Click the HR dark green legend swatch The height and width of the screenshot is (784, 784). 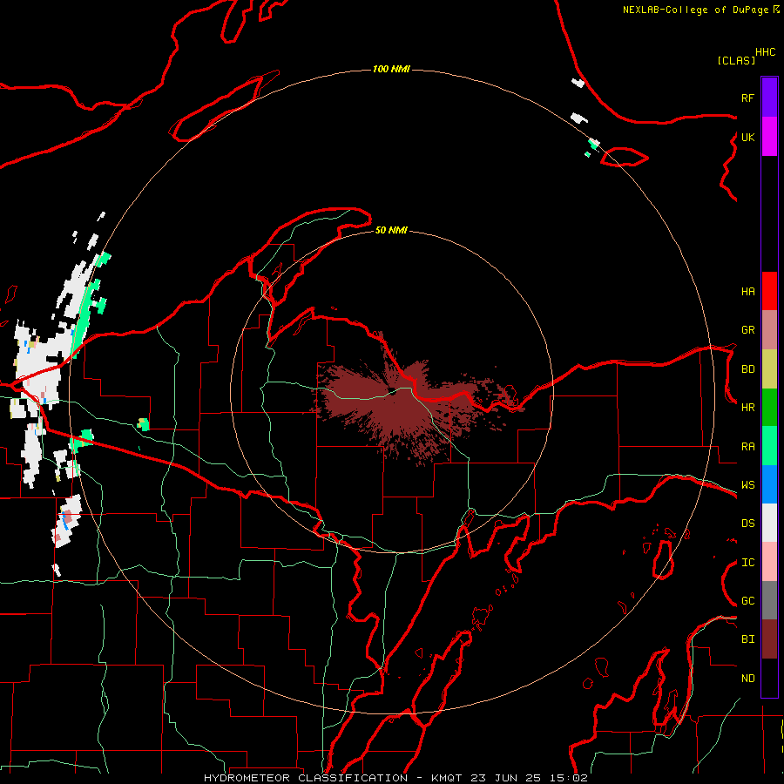coord(769,408)
